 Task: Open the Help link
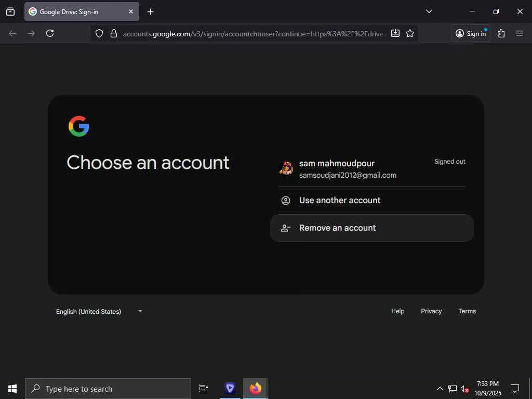(397, 311)
